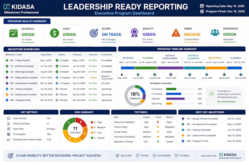This screenshot has width=249, height=165.
Task: Select the Quality ribbon badge icon
Action: pos(134,33)
